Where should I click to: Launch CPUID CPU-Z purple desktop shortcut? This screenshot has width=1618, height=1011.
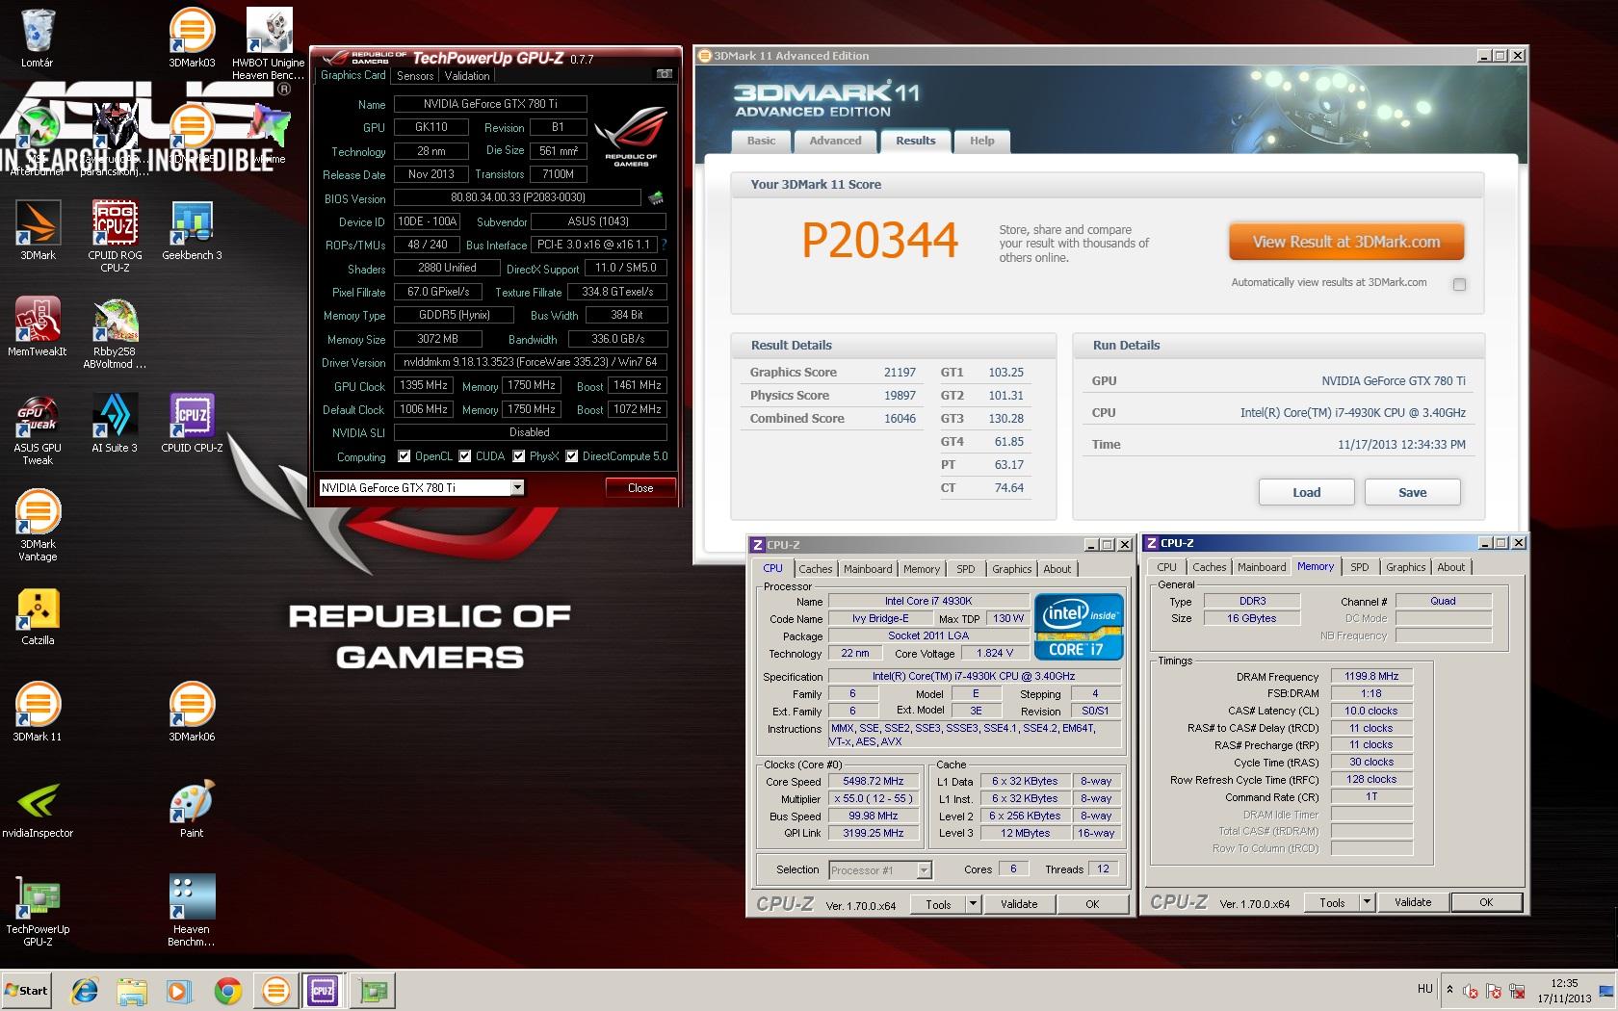pyautogui.click(x=192, y=424)
